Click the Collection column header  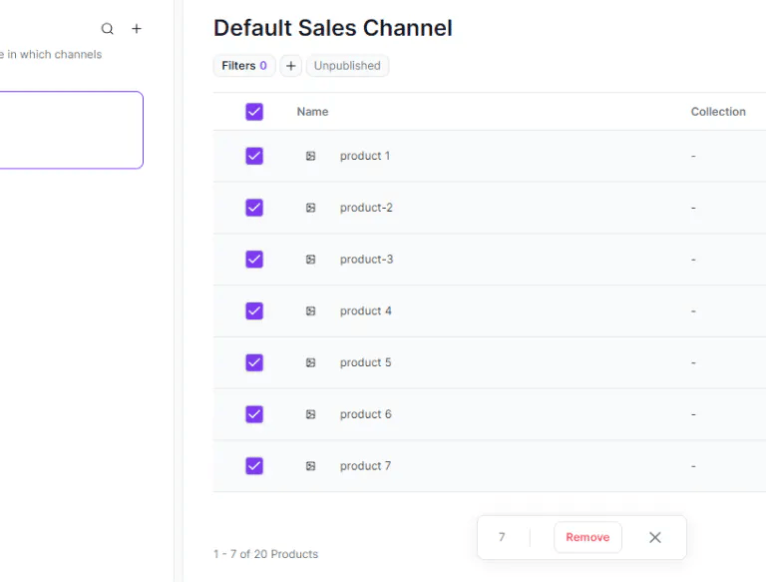(x=718, y=112)
